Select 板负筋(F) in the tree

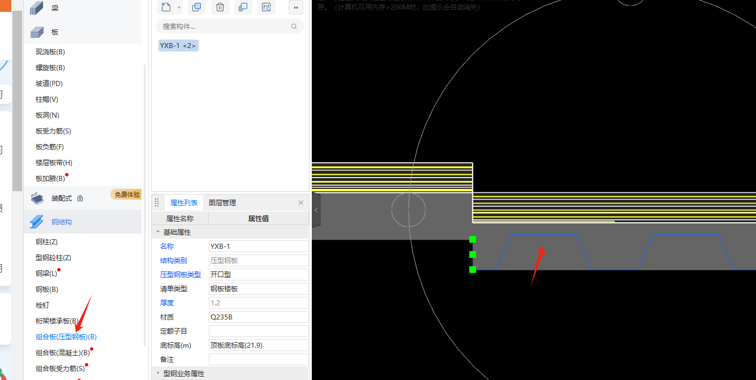(x=50, y=147)
